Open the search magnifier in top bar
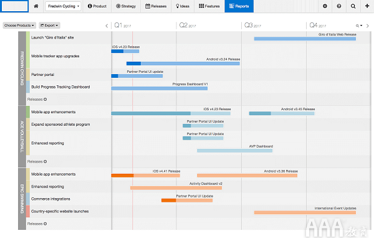This screenshot has height=241, width=374. [353, 6]
